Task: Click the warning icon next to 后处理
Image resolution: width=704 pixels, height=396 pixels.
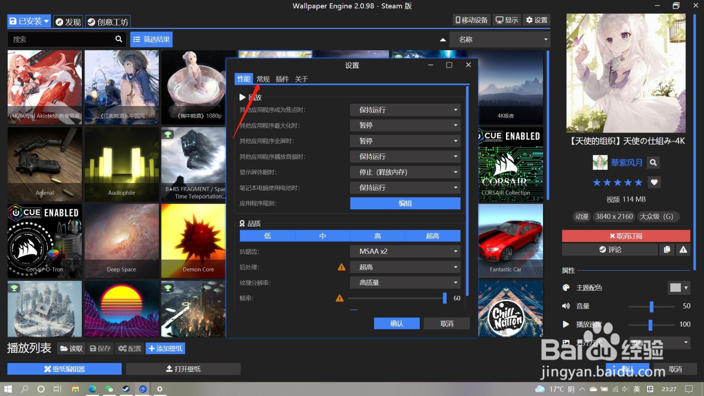Action: (341, 267)
